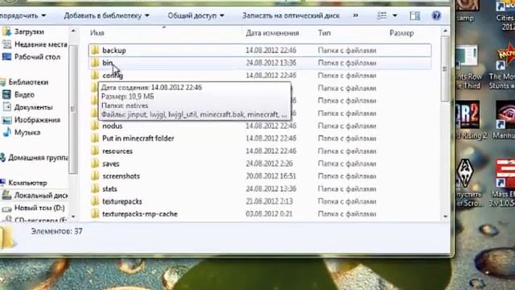Image resolution: width=515 pixels, height=290 pixels.
Task: Select Компьютер in the navigation pane
Action: (x=27, y=183)
